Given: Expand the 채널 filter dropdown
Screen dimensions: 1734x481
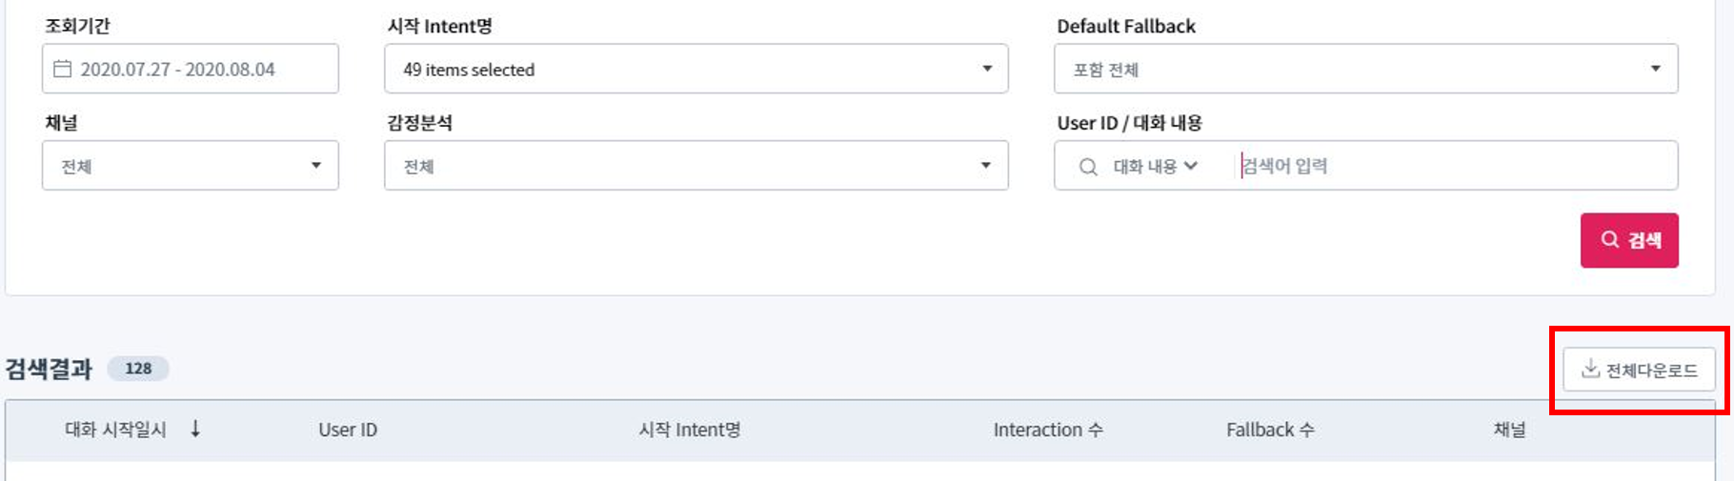Looking at the screenshot, I should pos(190,166).
